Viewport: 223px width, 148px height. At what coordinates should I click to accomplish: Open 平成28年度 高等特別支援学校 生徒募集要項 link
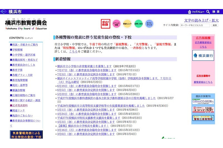101,106
